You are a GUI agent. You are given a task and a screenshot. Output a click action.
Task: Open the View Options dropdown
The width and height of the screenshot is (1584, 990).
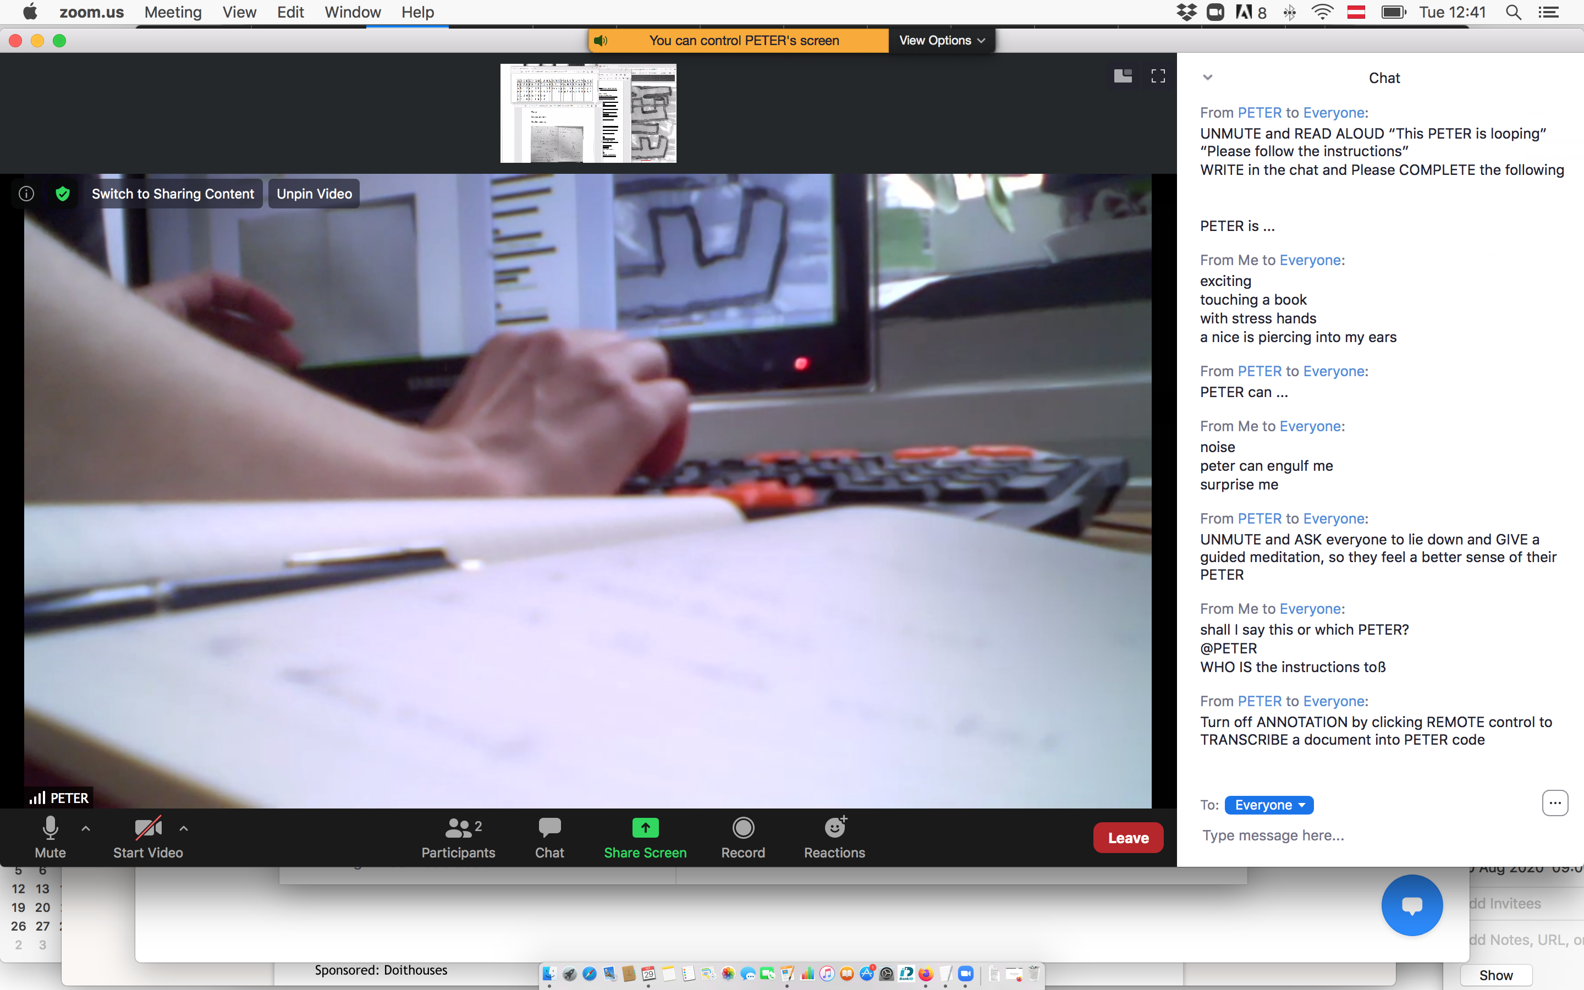tap(941, 40)
